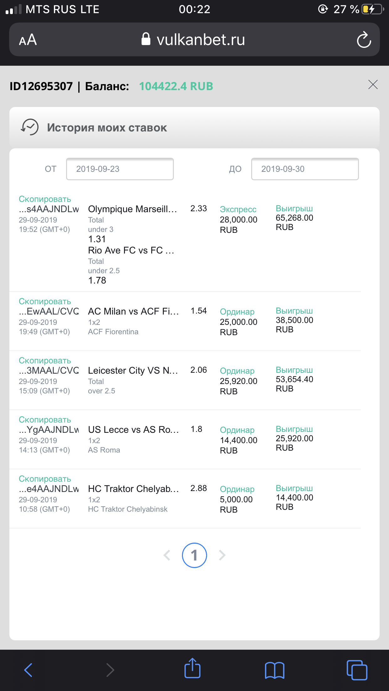Go back with the Safari back arrow
The height and width of the screenshot is (691, 389).
[x=28, y=670]
